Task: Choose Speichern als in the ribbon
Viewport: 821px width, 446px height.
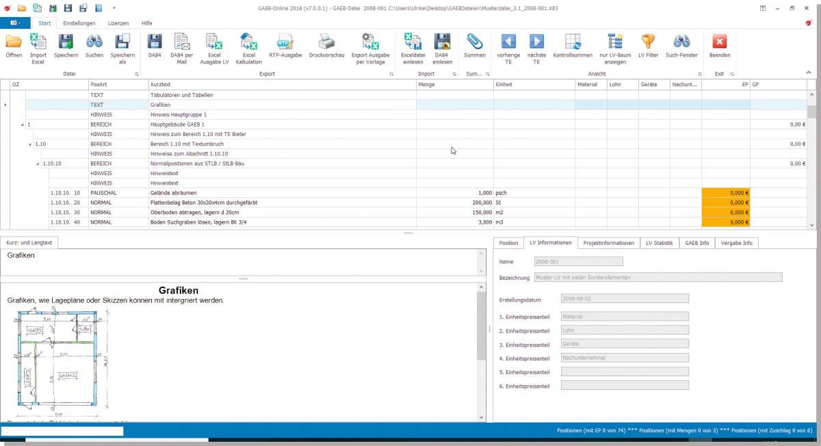Action: point(122,48)
